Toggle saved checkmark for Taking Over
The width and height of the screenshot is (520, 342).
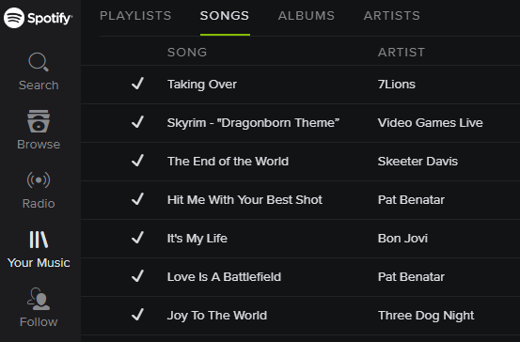pos(137,84)
